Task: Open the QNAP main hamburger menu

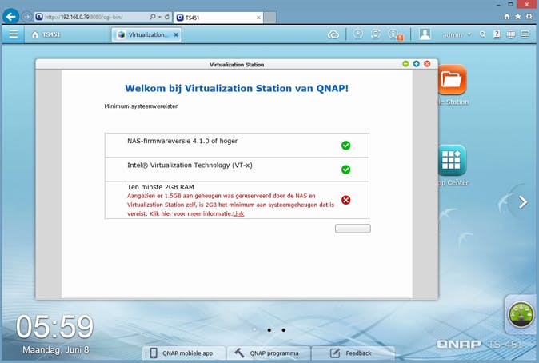Action: [x=14, y=34]
